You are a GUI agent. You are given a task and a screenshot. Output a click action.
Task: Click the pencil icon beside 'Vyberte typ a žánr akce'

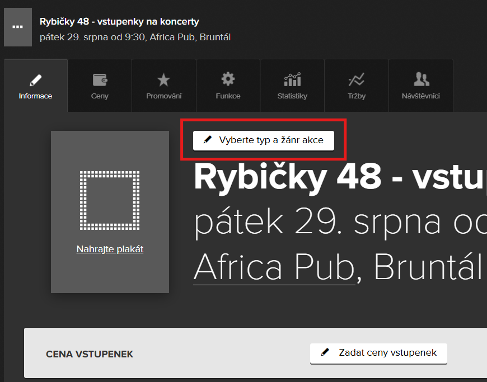pyautogui.click(x=208, y=140)
